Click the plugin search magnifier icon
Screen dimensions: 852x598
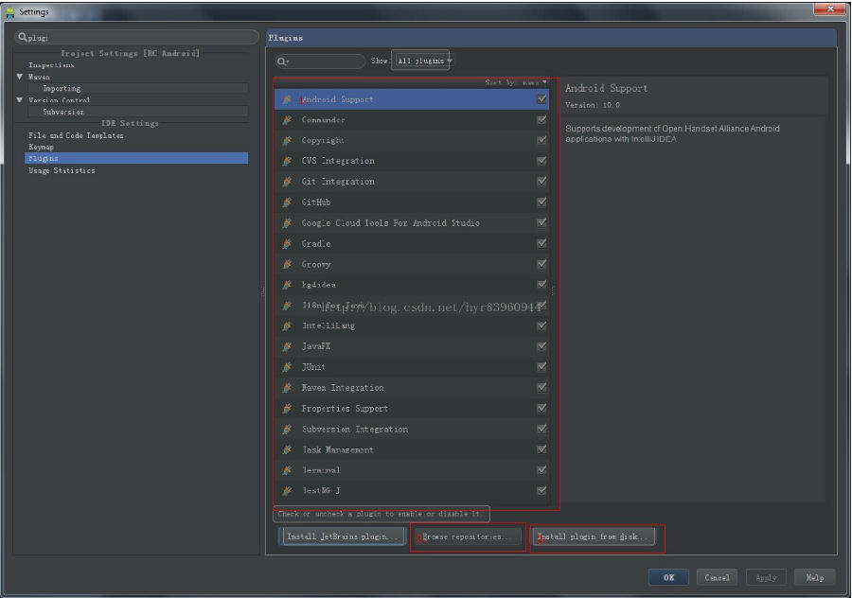point(282,62)
